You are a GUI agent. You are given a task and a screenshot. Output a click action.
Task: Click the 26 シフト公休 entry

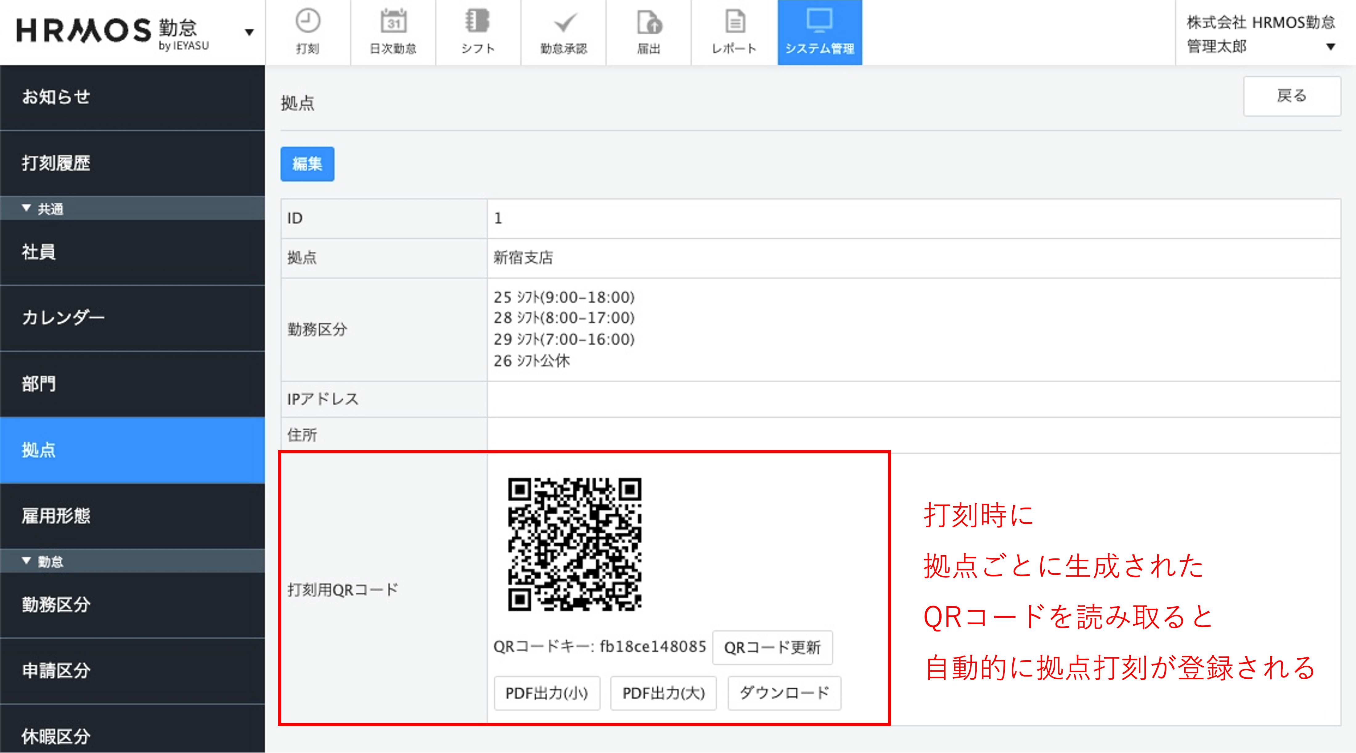(x=532, y=361)
